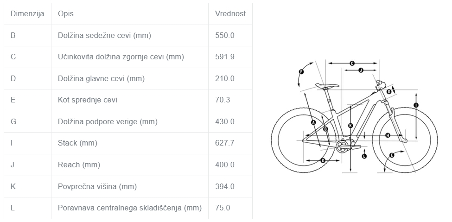Click the L marker below the crank
Image resolution: width=452 pixels, height=222 pixels.
364,156
